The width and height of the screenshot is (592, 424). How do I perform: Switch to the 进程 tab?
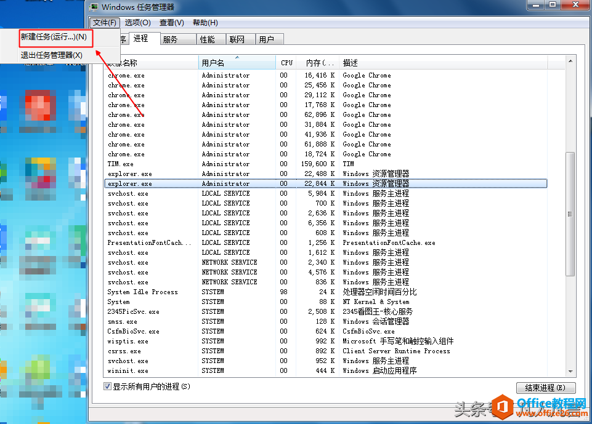pos(144,39)
